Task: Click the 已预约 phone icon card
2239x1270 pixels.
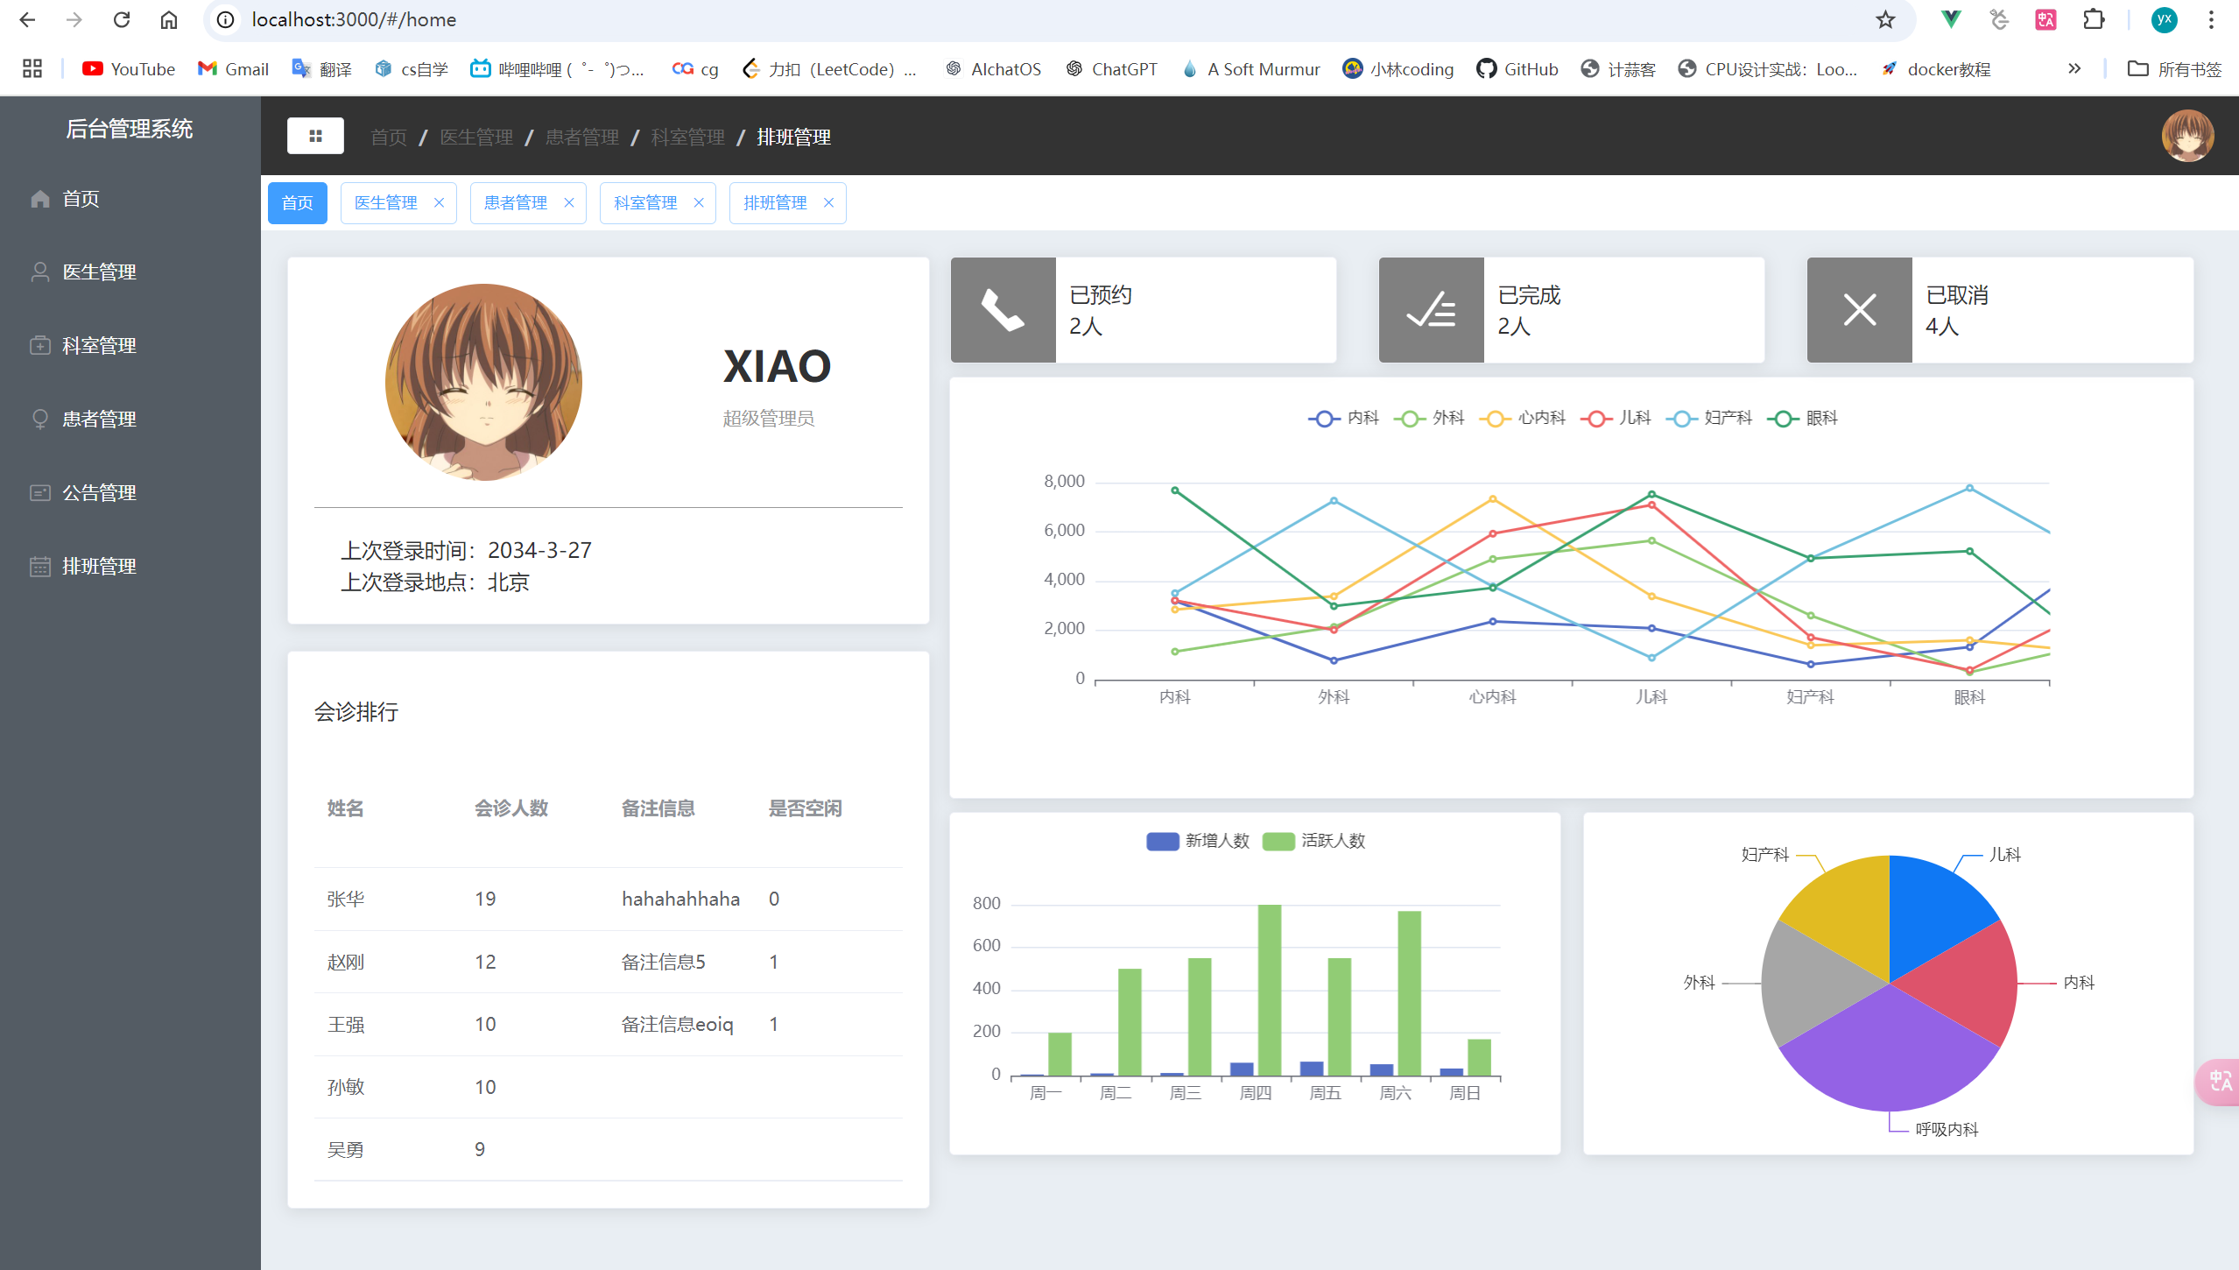Action: (x=1003, y=310)
